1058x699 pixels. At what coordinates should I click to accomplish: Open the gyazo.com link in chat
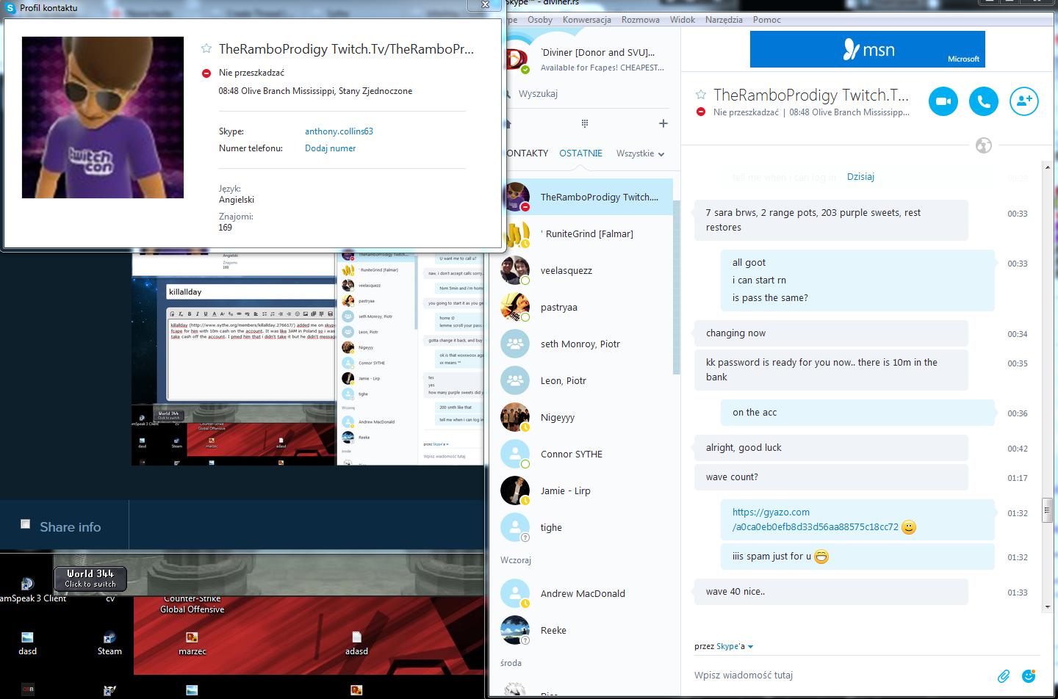tap(815, 520)
